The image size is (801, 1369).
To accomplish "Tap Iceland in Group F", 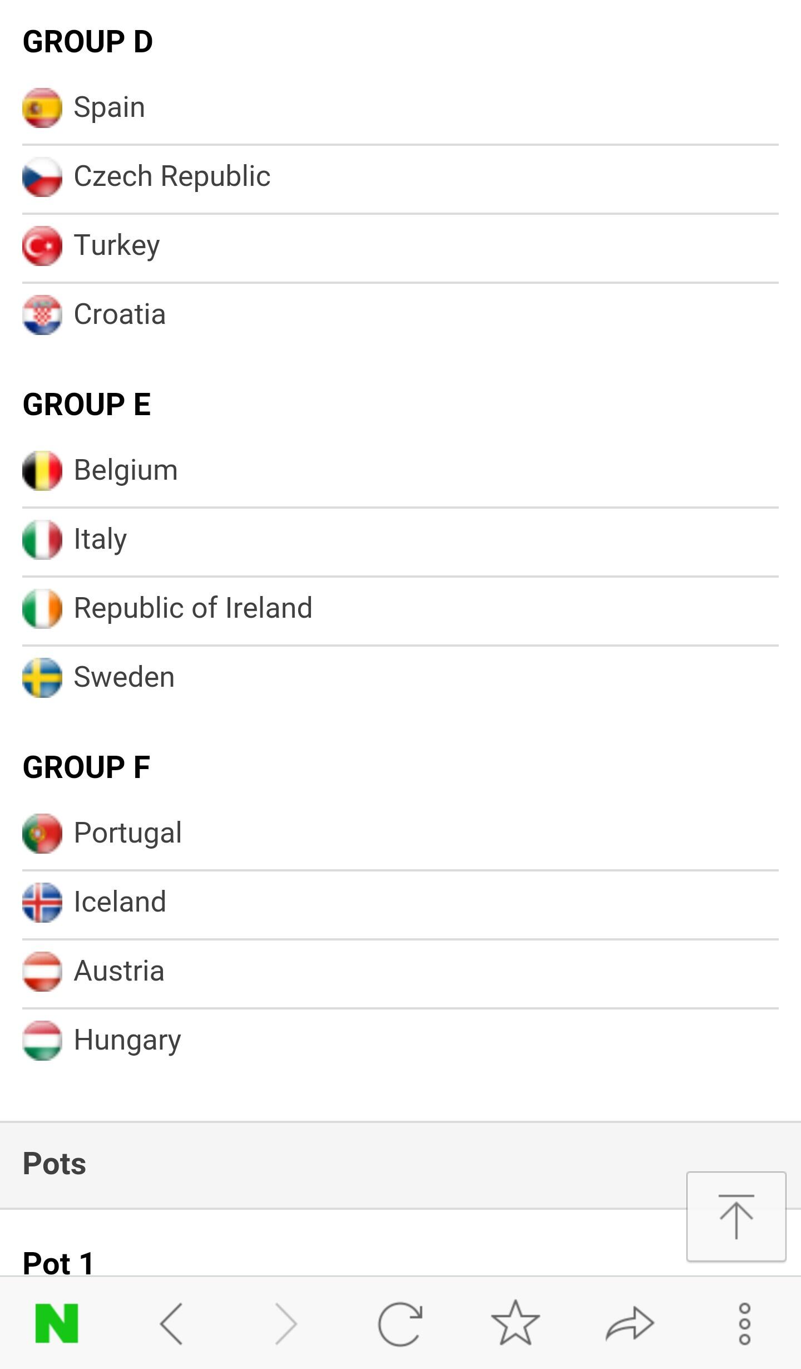I will [x=120, y=902].
